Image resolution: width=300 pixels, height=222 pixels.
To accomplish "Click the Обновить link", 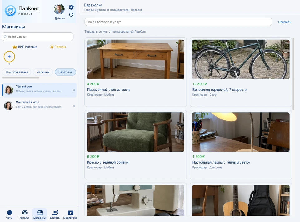I will (284, 22).
